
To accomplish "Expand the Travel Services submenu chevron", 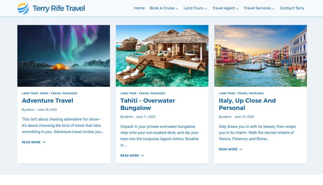I will 273,8.
